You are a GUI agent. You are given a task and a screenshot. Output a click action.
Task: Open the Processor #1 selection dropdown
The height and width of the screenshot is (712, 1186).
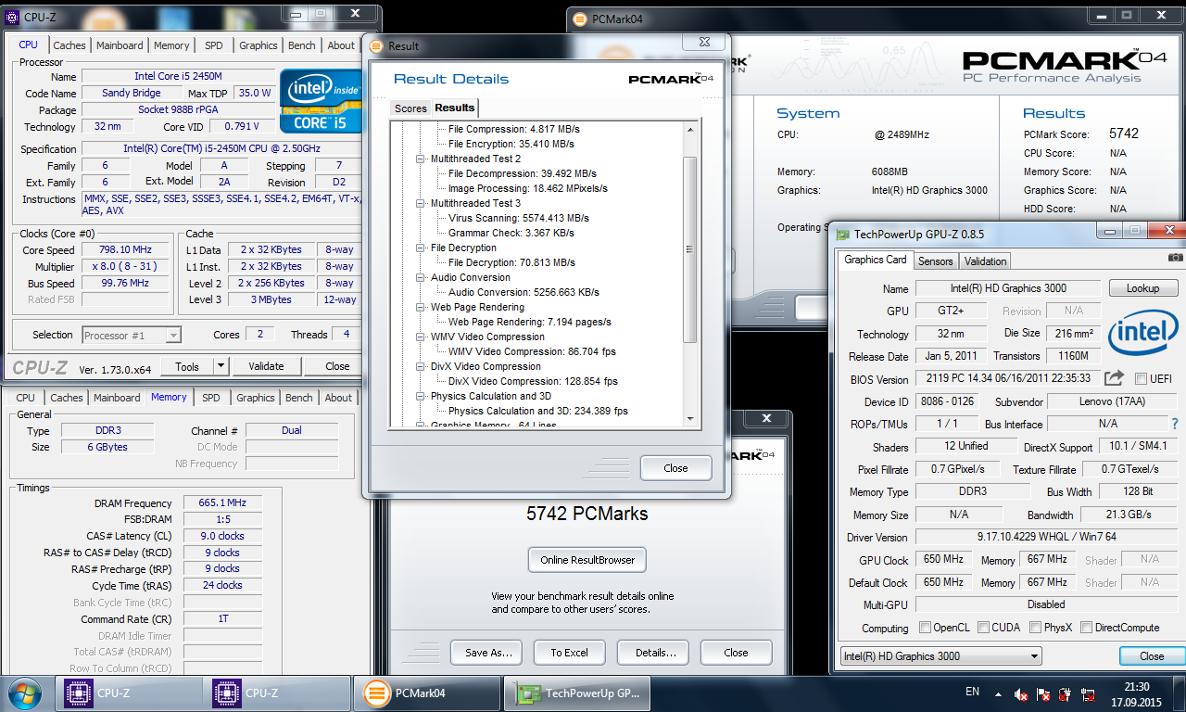click(x=132, y=335)
